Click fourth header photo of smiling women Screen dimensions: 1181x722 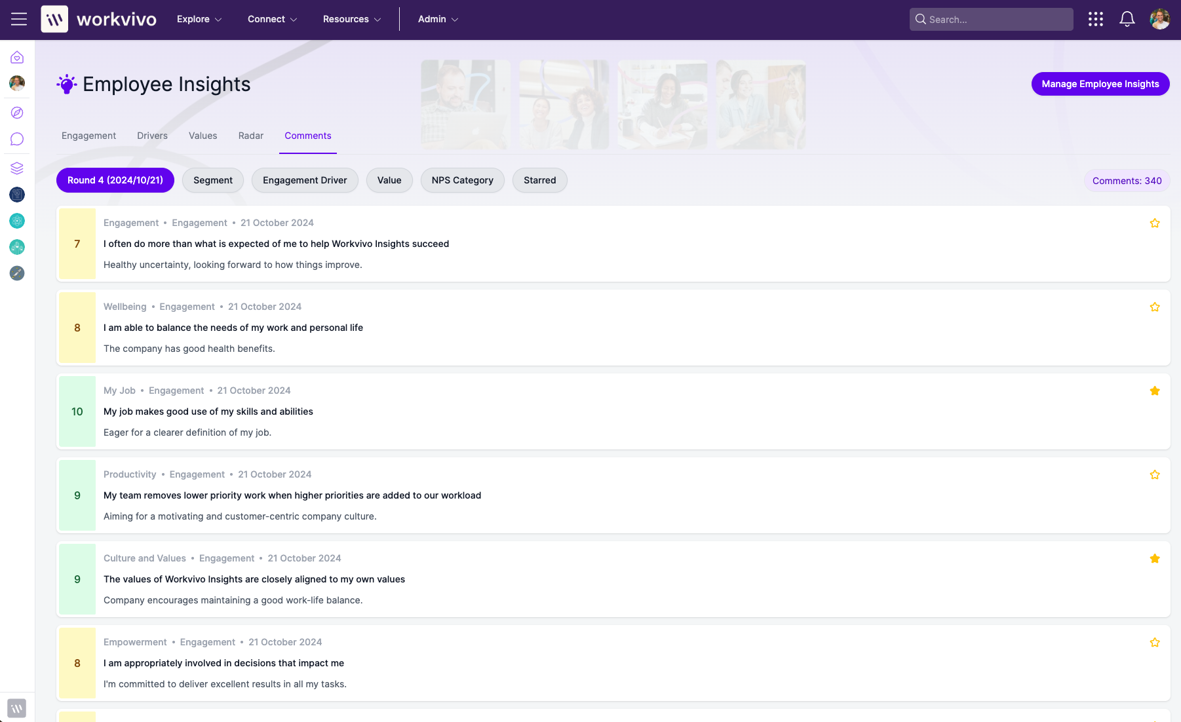[x=760, y=105]
